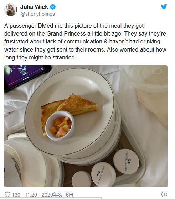Click the blue verified badge

[x=53, y=7]
